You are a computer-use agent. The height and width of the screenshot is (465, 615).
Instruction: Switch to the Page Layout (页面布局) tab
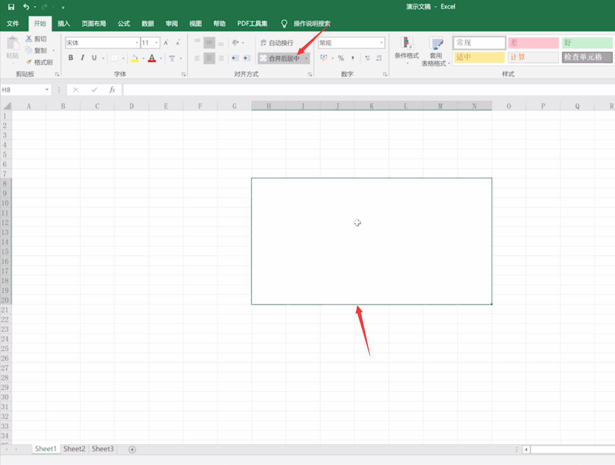point(94,23)
